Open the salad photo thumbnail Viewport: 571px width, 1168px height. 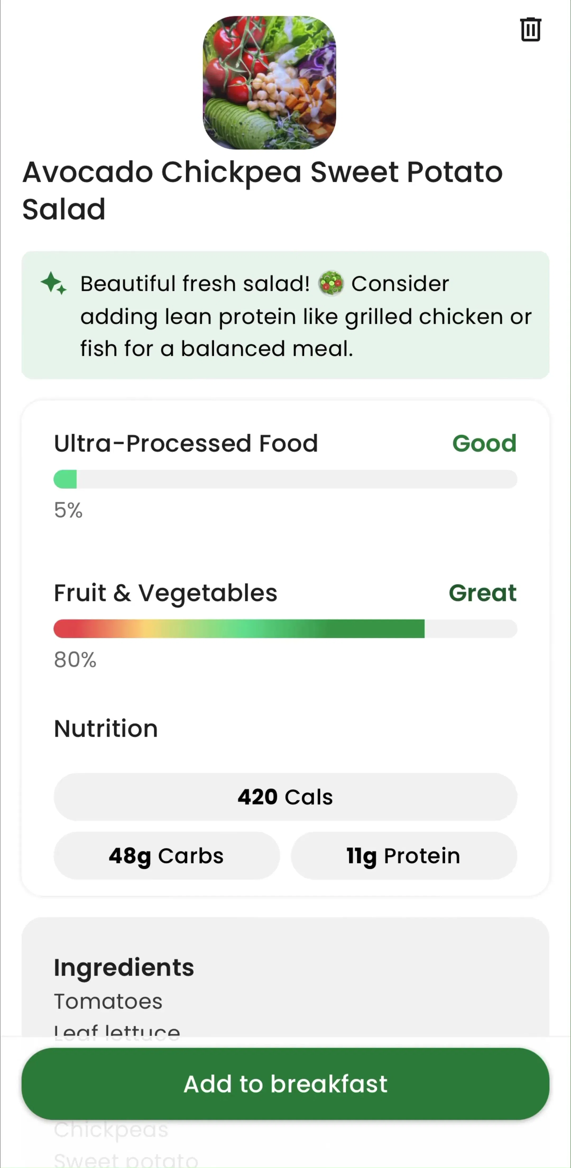pyautogui.click(x=269, y=83)
